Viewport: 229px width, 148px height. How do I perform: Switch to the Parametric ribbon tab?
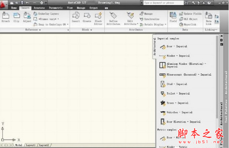pyautogui.click(x=56, y=8)
